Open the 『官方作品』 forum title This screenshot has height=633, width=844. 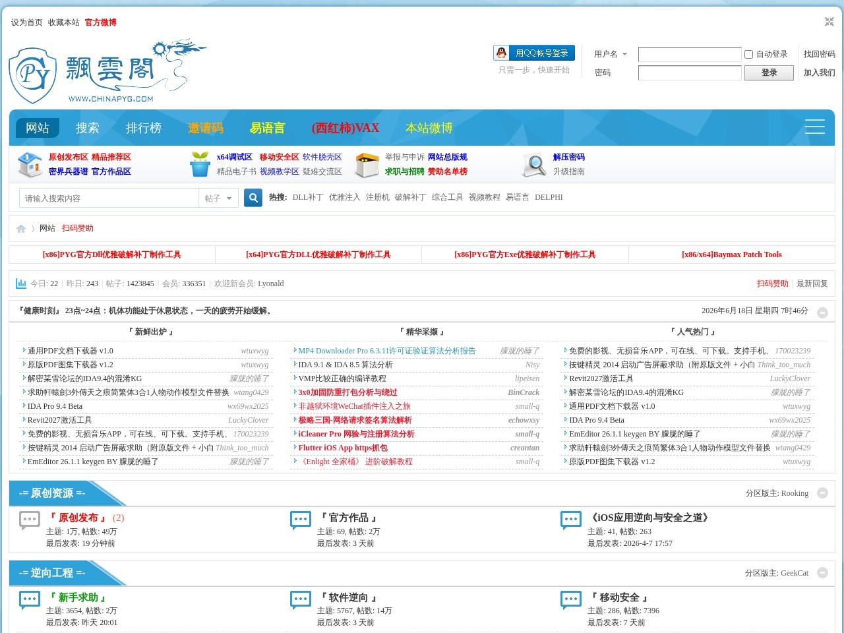click(349, 518)
